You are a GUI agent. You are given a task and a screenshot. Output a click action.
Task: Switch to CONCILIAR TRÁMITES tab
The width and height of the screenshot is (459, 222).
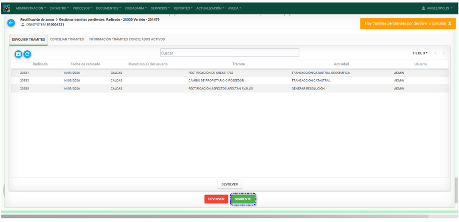pos(67,39)
